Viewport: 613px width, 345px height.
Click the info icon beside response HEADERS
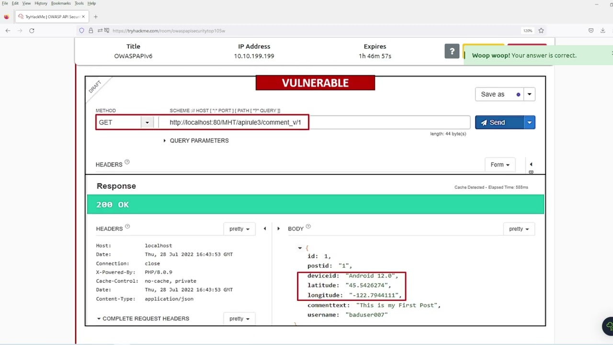(127, 226)
